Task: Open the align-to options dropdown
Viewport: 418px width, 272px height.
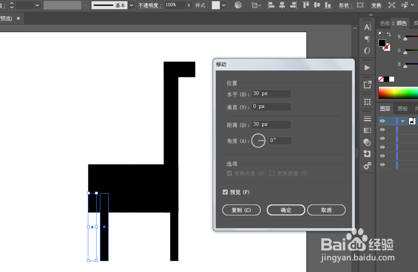Action: tap(256, 5)
